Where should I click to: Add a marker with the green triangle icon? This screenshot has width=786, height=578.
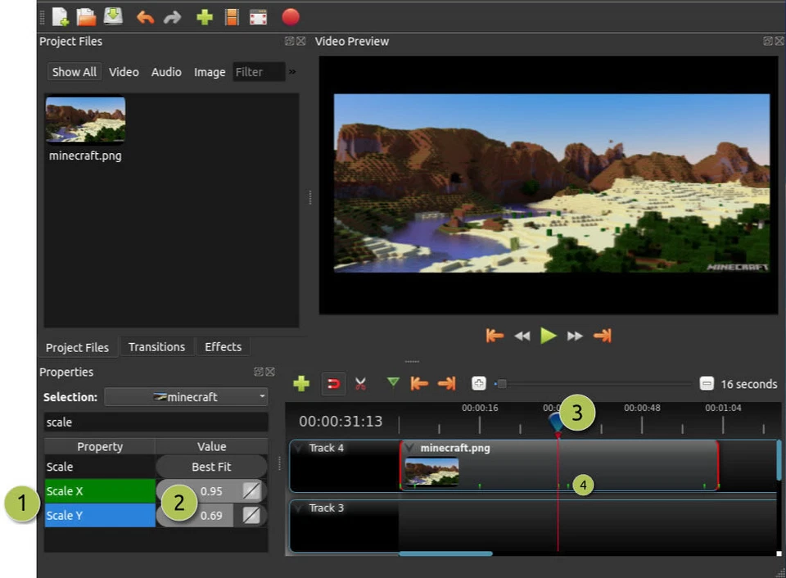point(392,383)
